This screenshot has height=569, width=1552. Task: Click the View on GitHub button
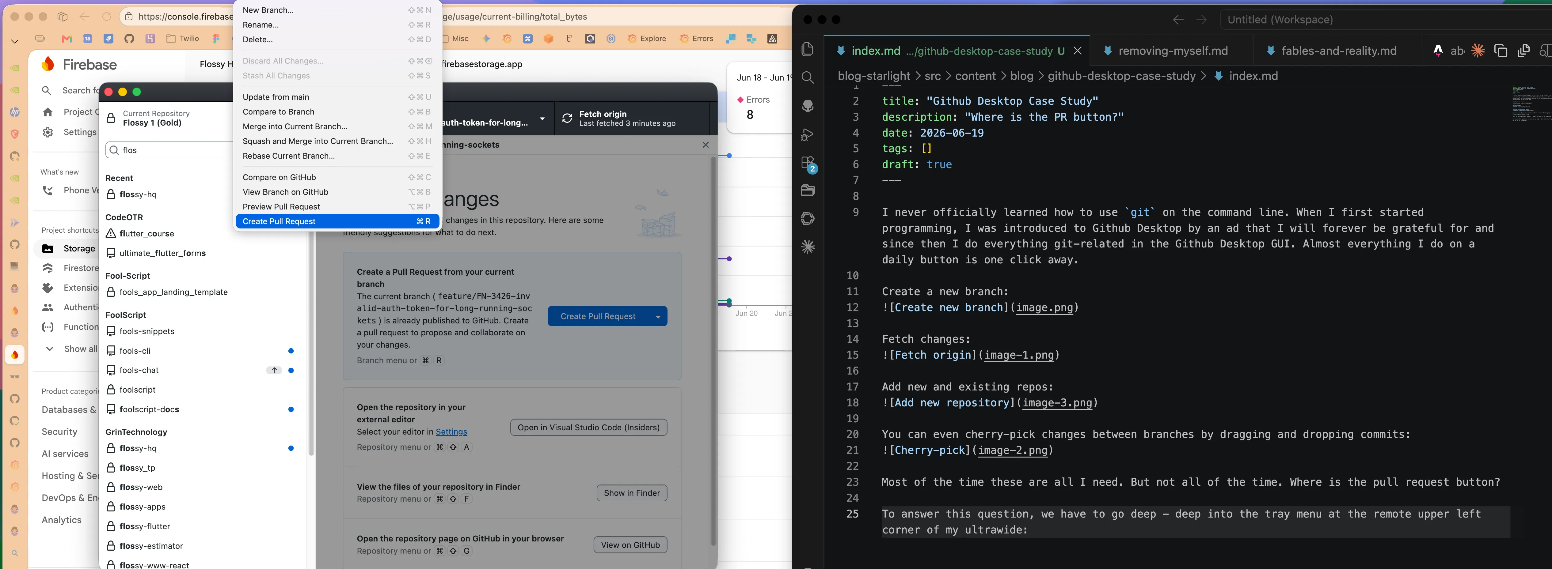(x=630, y=545)
